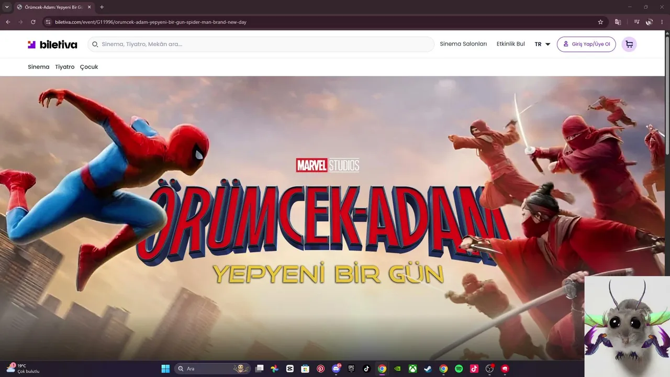Screen dimensions: 670x377
Task: Launch Spotify from the taskbar
Action: pos(459,369)
